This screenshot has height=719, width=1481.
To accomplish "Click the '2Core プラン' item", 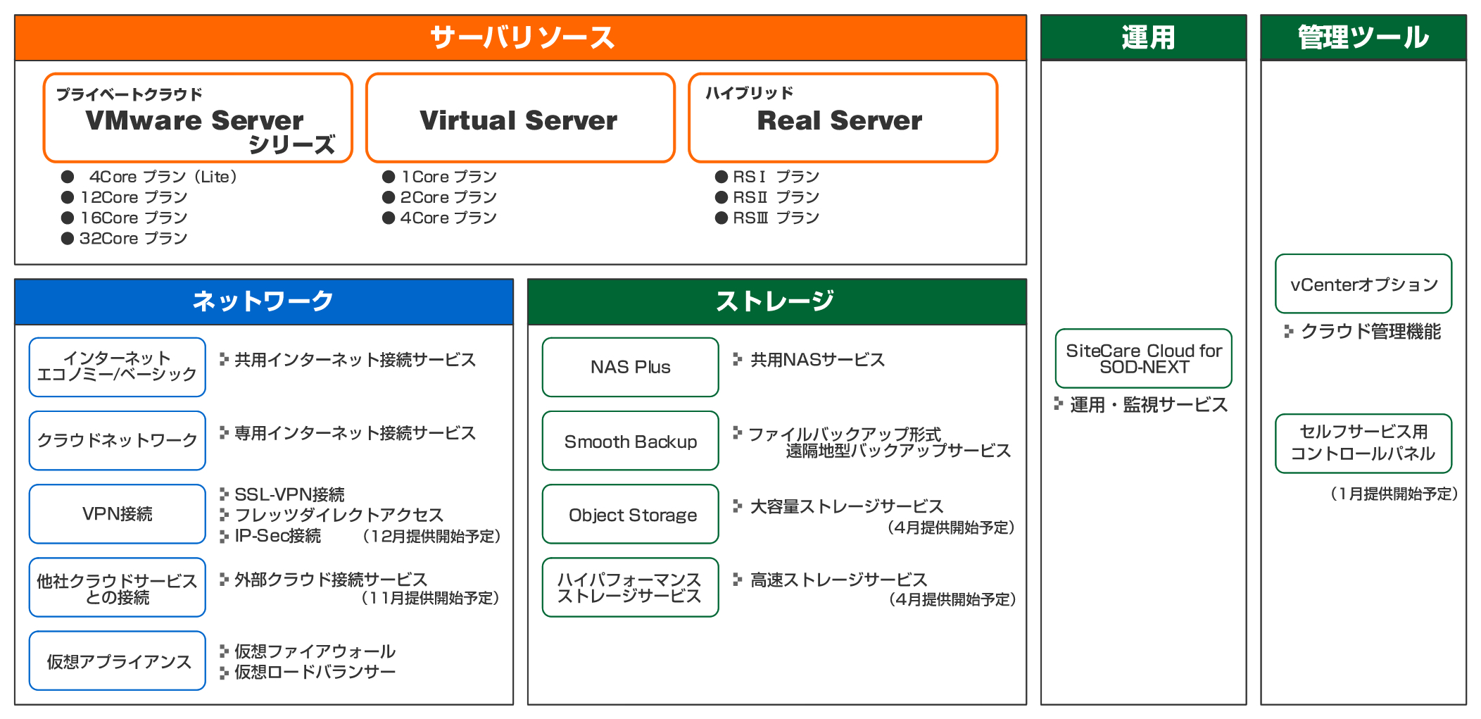I will pos(449,197).
